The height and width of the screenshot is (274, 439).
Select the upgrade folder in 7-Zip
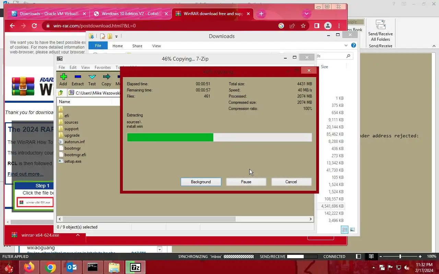coord(72,135)
